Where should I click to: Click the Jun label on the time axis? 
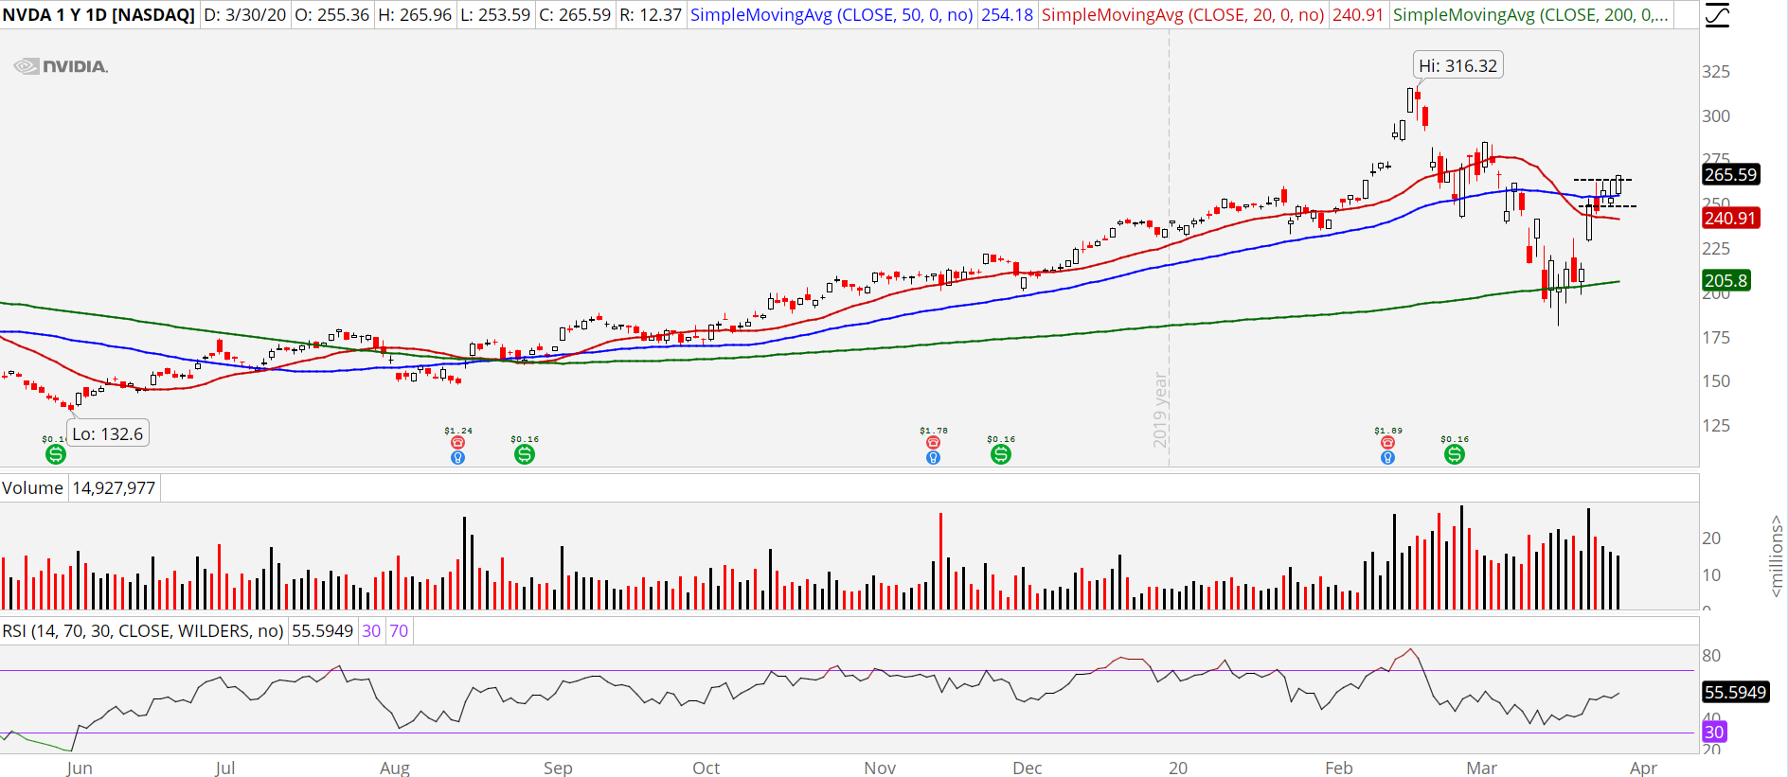pos(80,768)
